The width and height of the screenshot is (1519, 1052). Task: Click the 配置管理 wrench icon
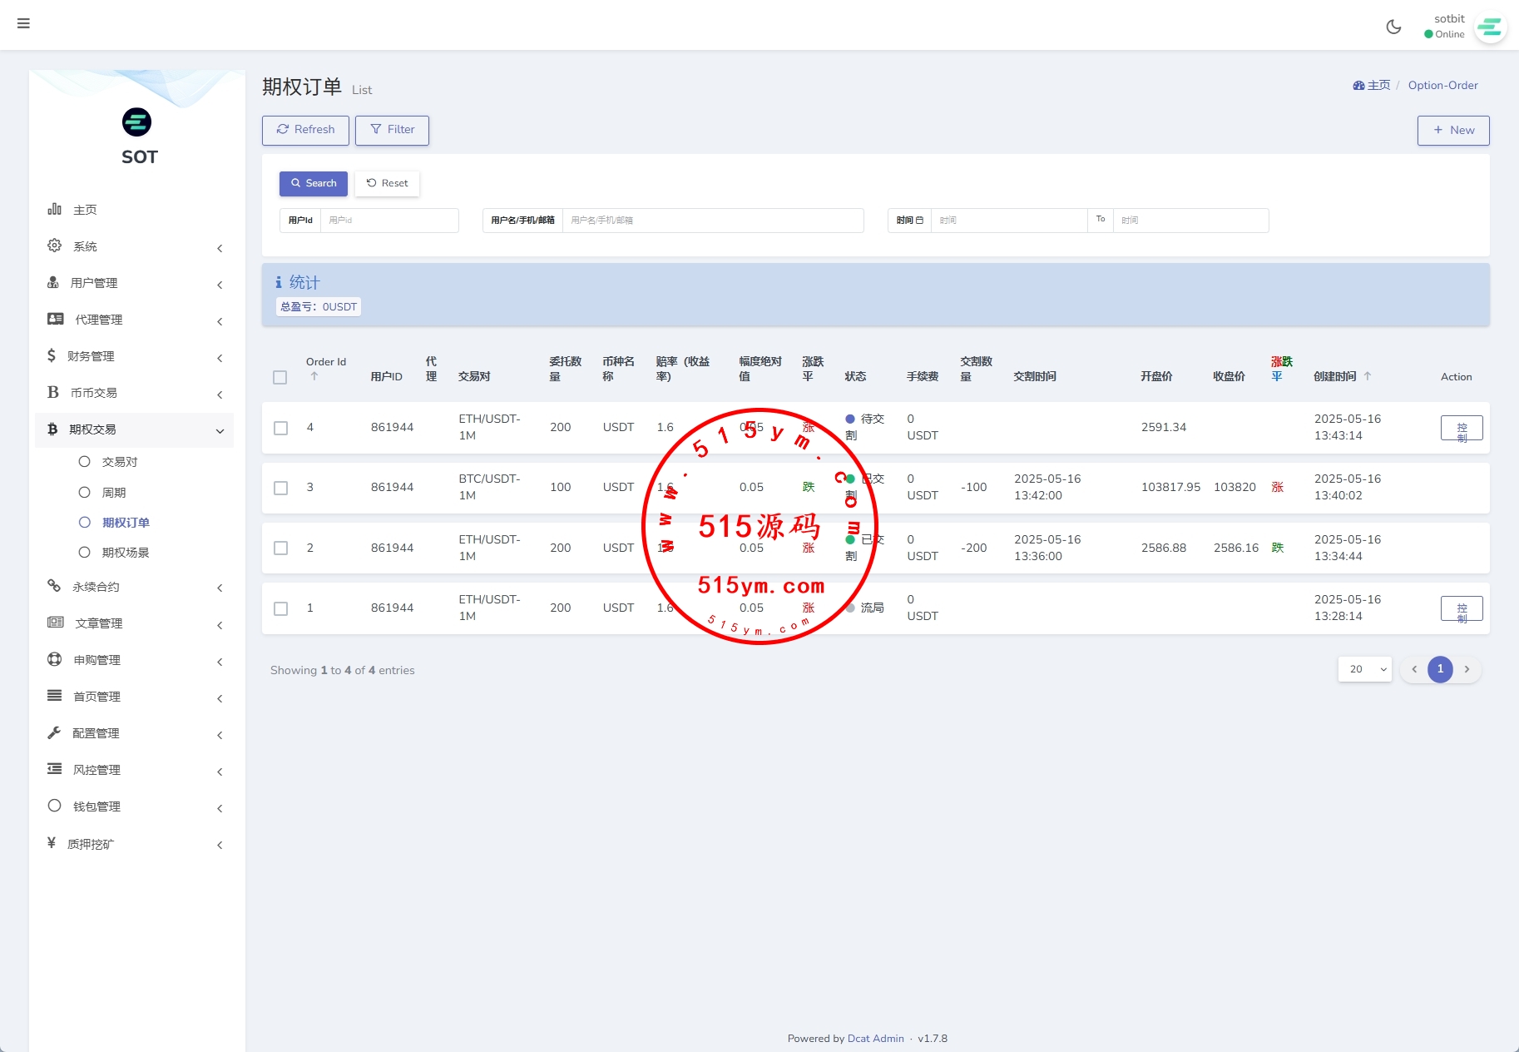(x=55, y=733)
